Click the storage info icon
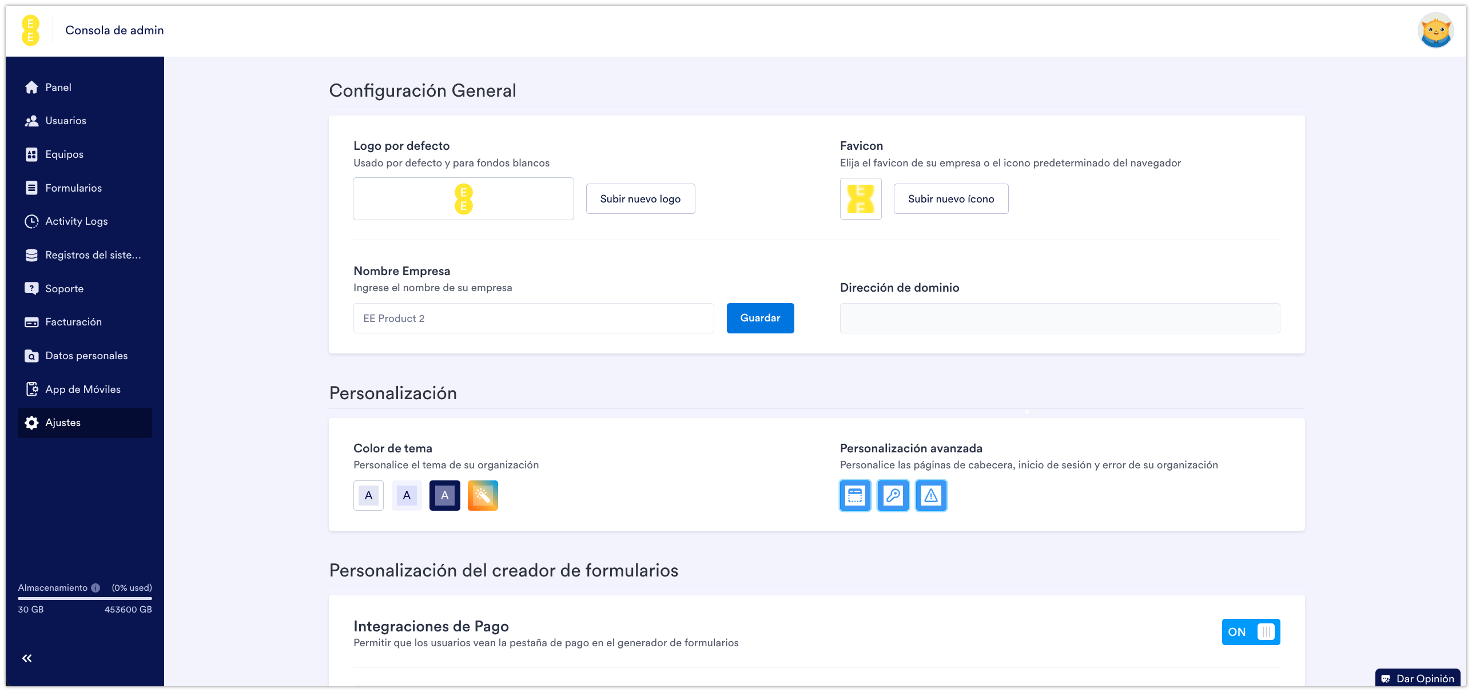The width and height of the screenshot is (1472, 692). tap(96, 588)
